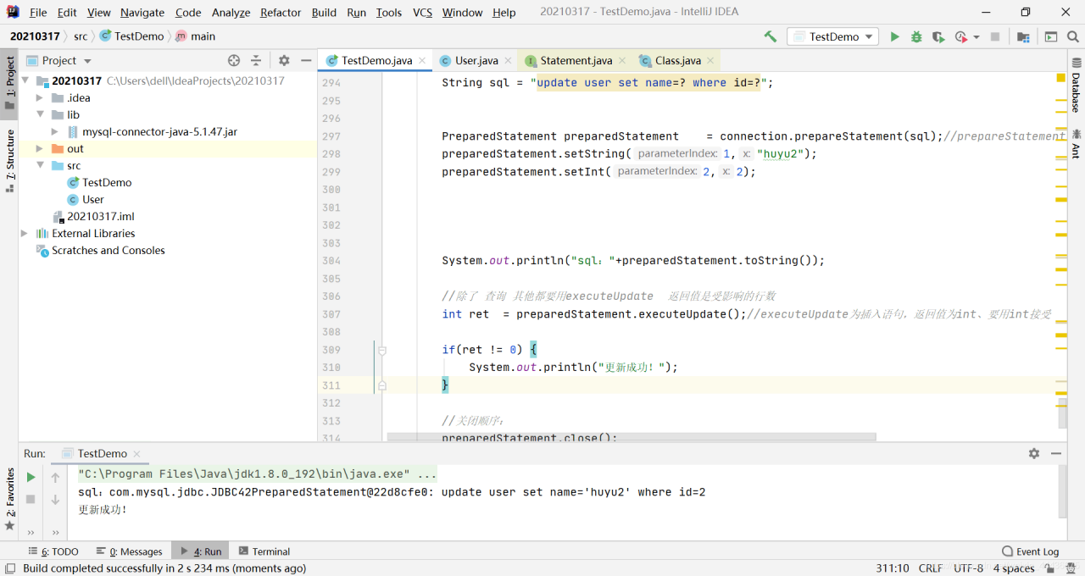Open the Refactor menu
This screenshot has width=1085, height=576.
pyautogui.click(x=280, y=12)
